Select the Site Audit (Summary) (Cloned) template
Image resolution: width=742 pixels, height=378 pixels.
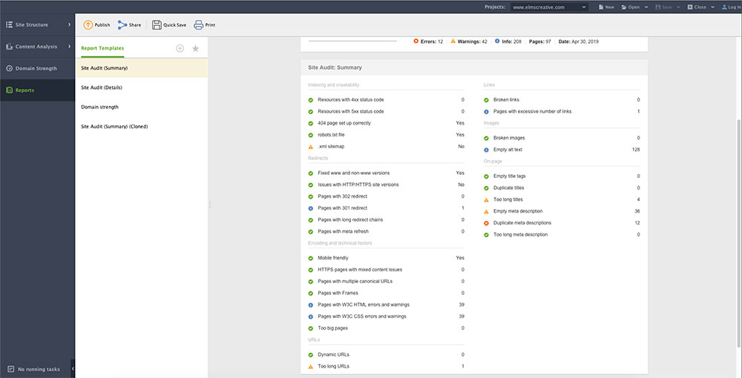click(x=114, y=126)
